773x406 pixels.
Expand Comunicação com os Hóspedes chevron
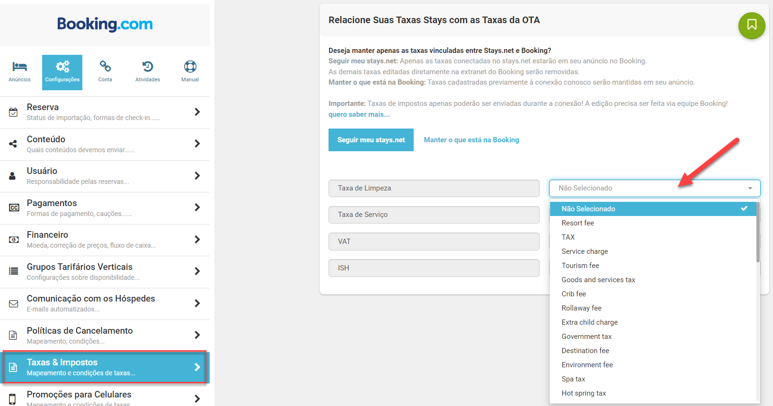click(197, 303)
